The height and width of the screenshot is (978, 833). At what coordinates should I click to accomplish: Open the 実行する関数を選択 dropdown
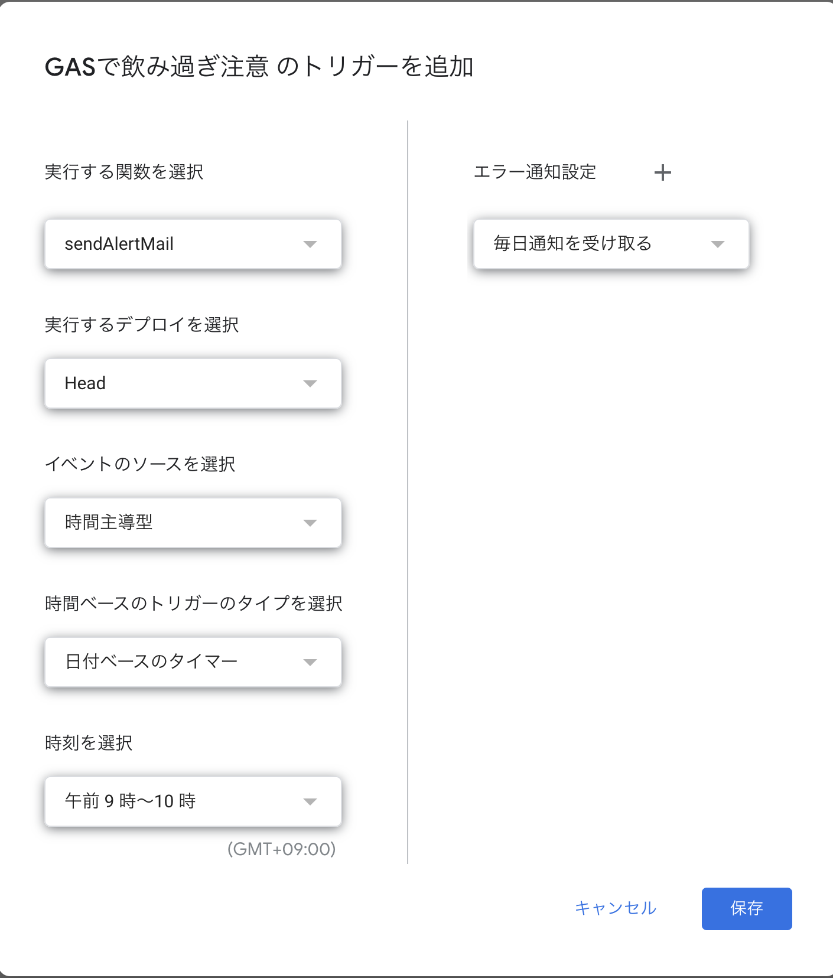193,244
